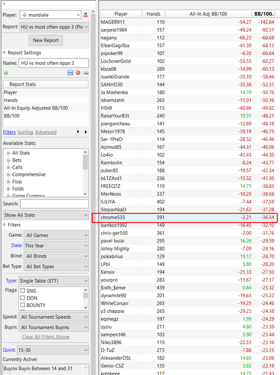Select the $ixth_$ense player row
The image size is (280, 375).
click(x=187, y=288)
